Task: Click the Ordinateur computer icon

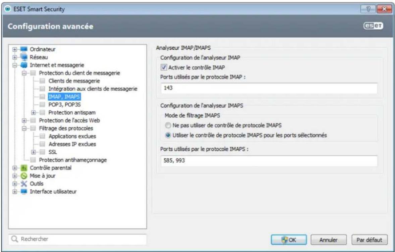Action: click(23, 49)
